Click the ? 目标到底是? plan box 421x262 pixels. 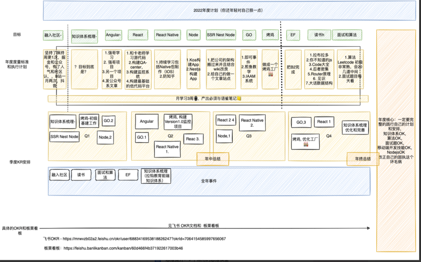tap(84, 69)
